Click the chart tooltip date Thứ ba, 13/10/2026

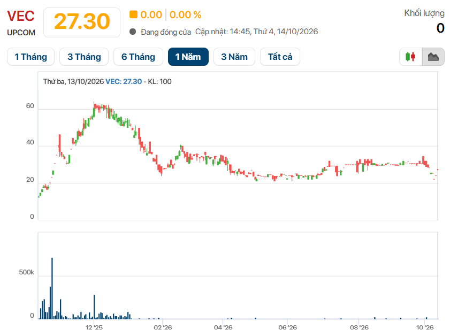[x=73, y=81]
